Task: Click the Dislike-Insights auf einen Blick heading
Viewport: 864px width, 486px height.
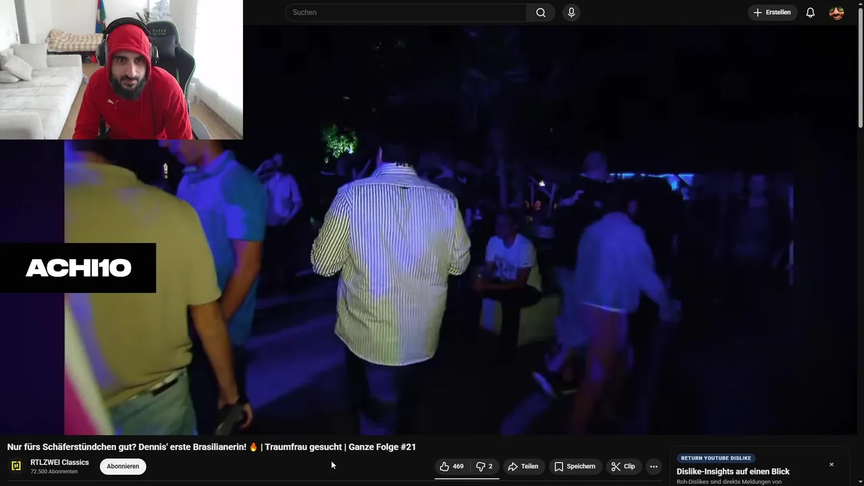Action: (733, 471)
